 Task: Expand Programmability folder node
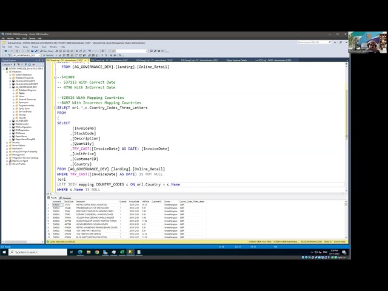pyautogui.click(x=13, y=105)
